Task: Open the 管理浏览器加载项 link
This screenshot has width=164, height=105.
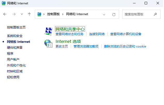Action: 86,46
